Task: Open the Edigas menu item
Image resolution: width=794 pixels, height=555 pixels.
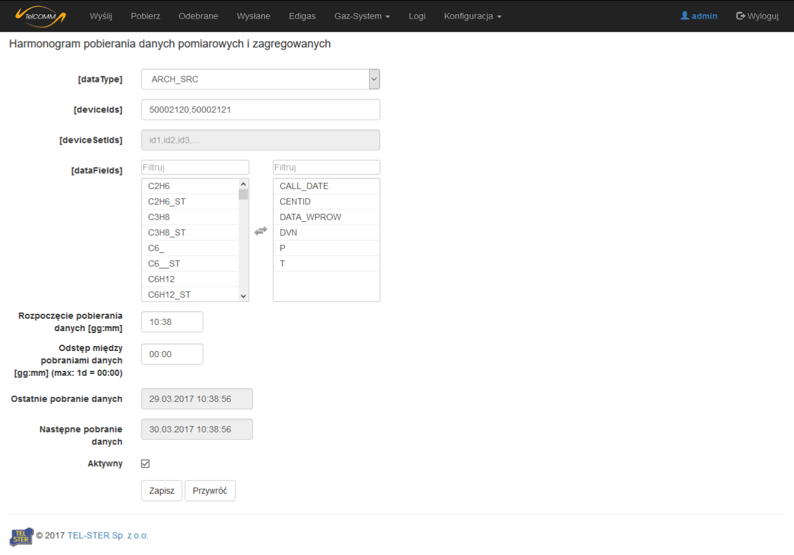Action: click(x=302, y=16)
